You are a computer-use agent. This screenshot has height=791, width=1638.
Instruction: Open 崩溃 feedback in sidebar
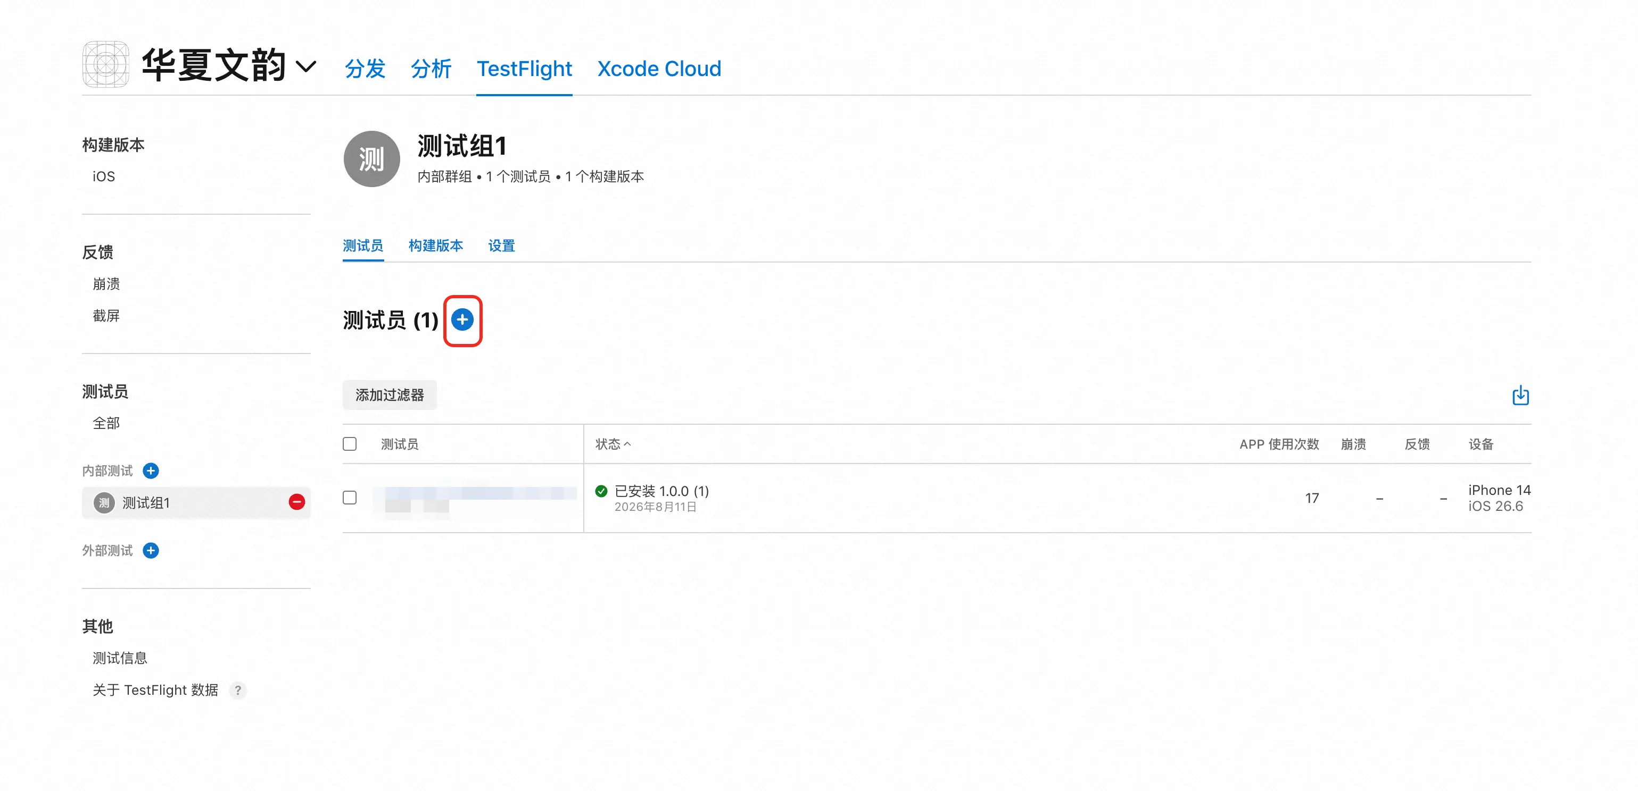(106, 284)
